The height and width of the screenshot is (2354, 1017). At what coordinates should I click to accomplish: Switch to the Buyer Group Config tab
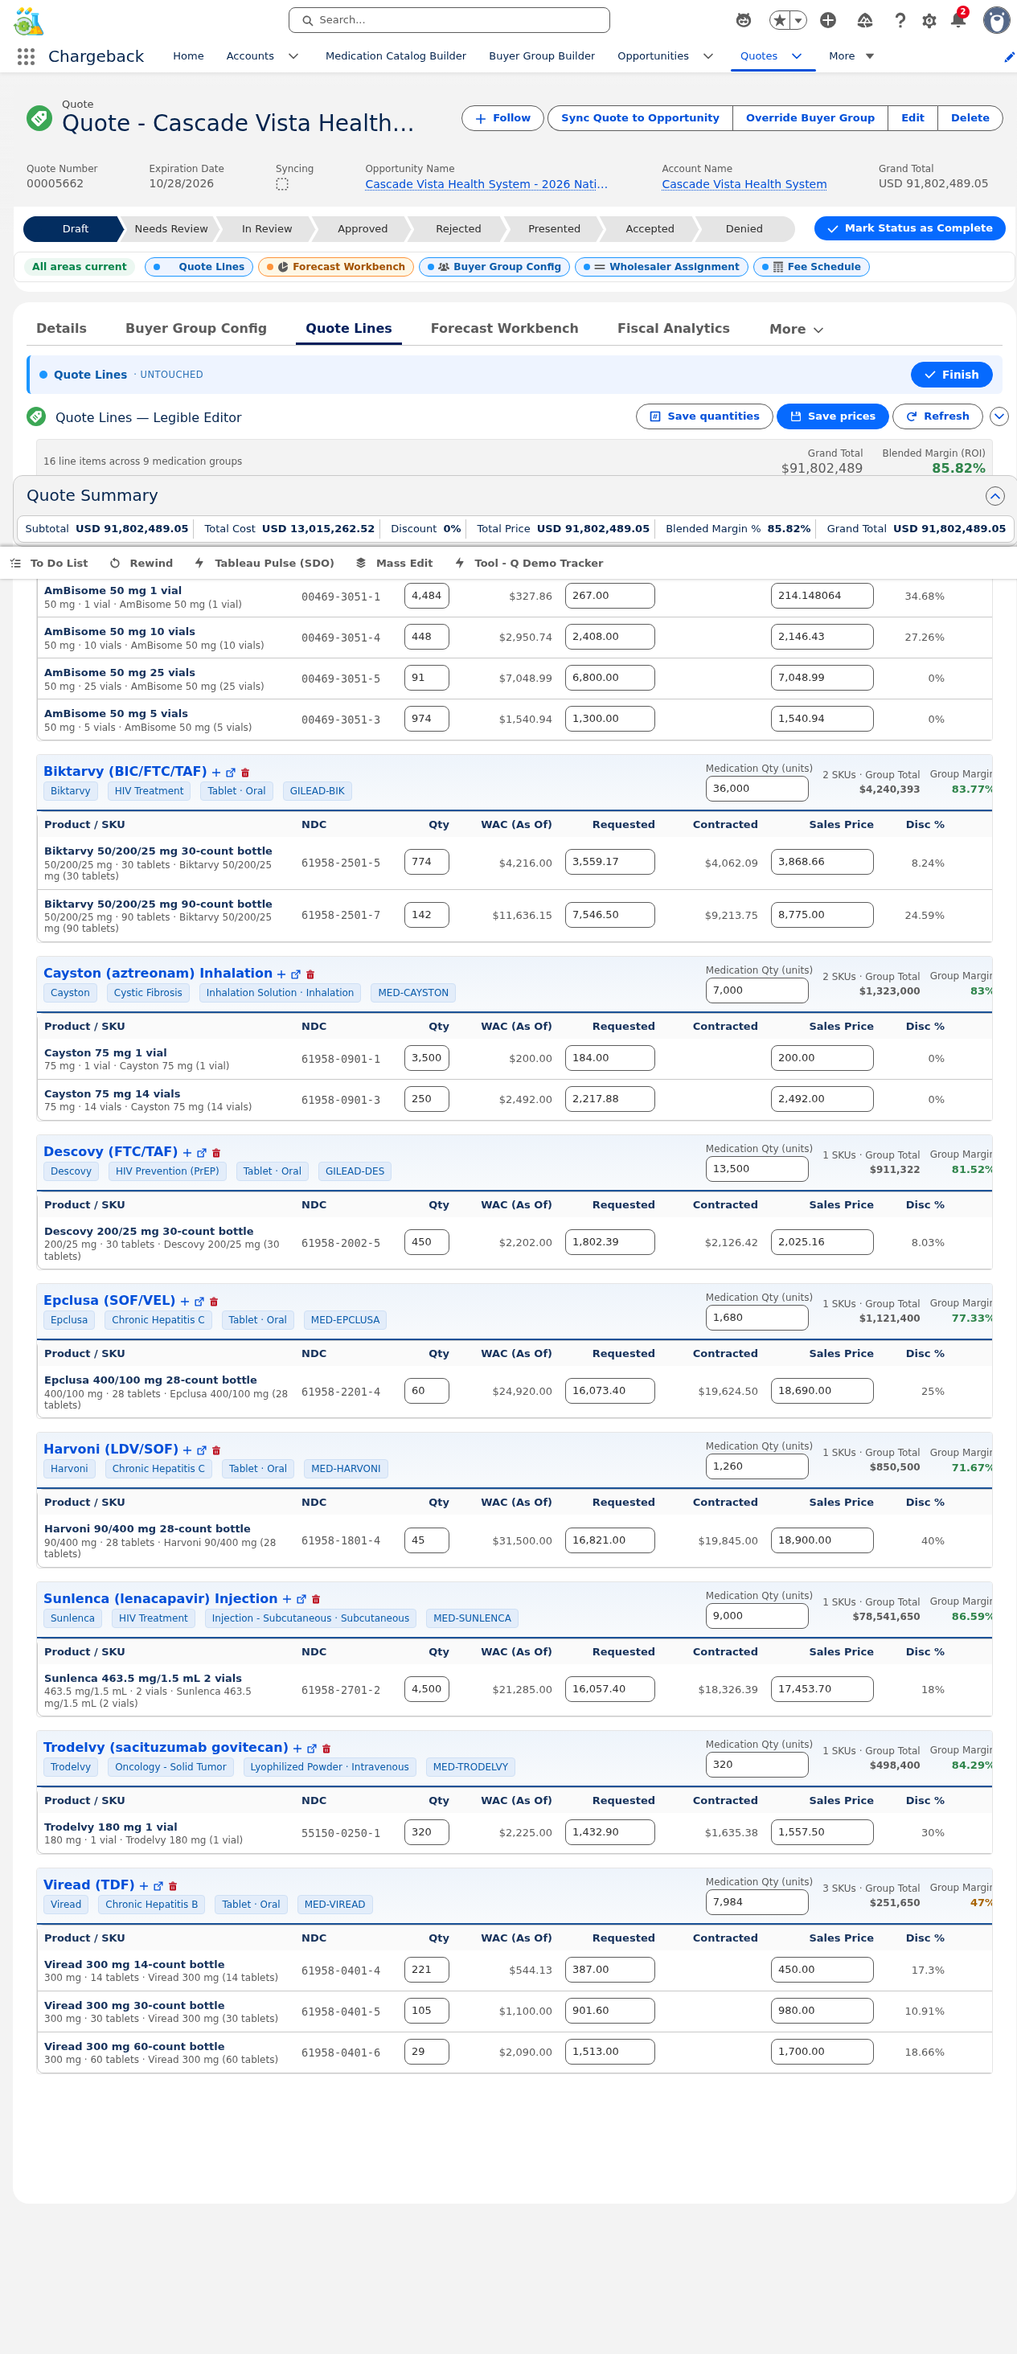tap(196, 329)
